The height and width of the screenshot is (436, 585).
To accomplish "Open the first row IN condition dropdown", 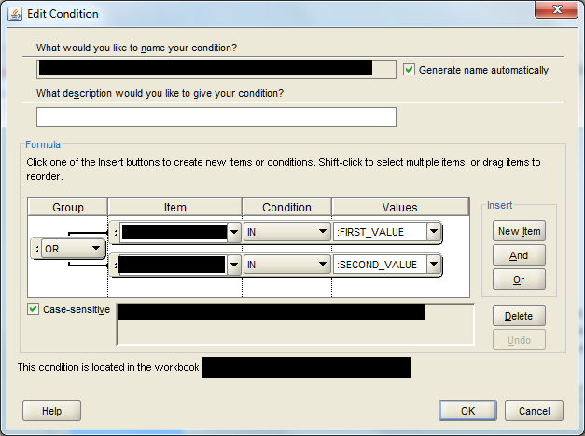I will click(287, 232).
